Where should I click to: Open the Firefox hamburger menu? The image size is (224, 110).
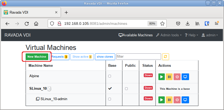pyautogui.click(x=217, y=23)
